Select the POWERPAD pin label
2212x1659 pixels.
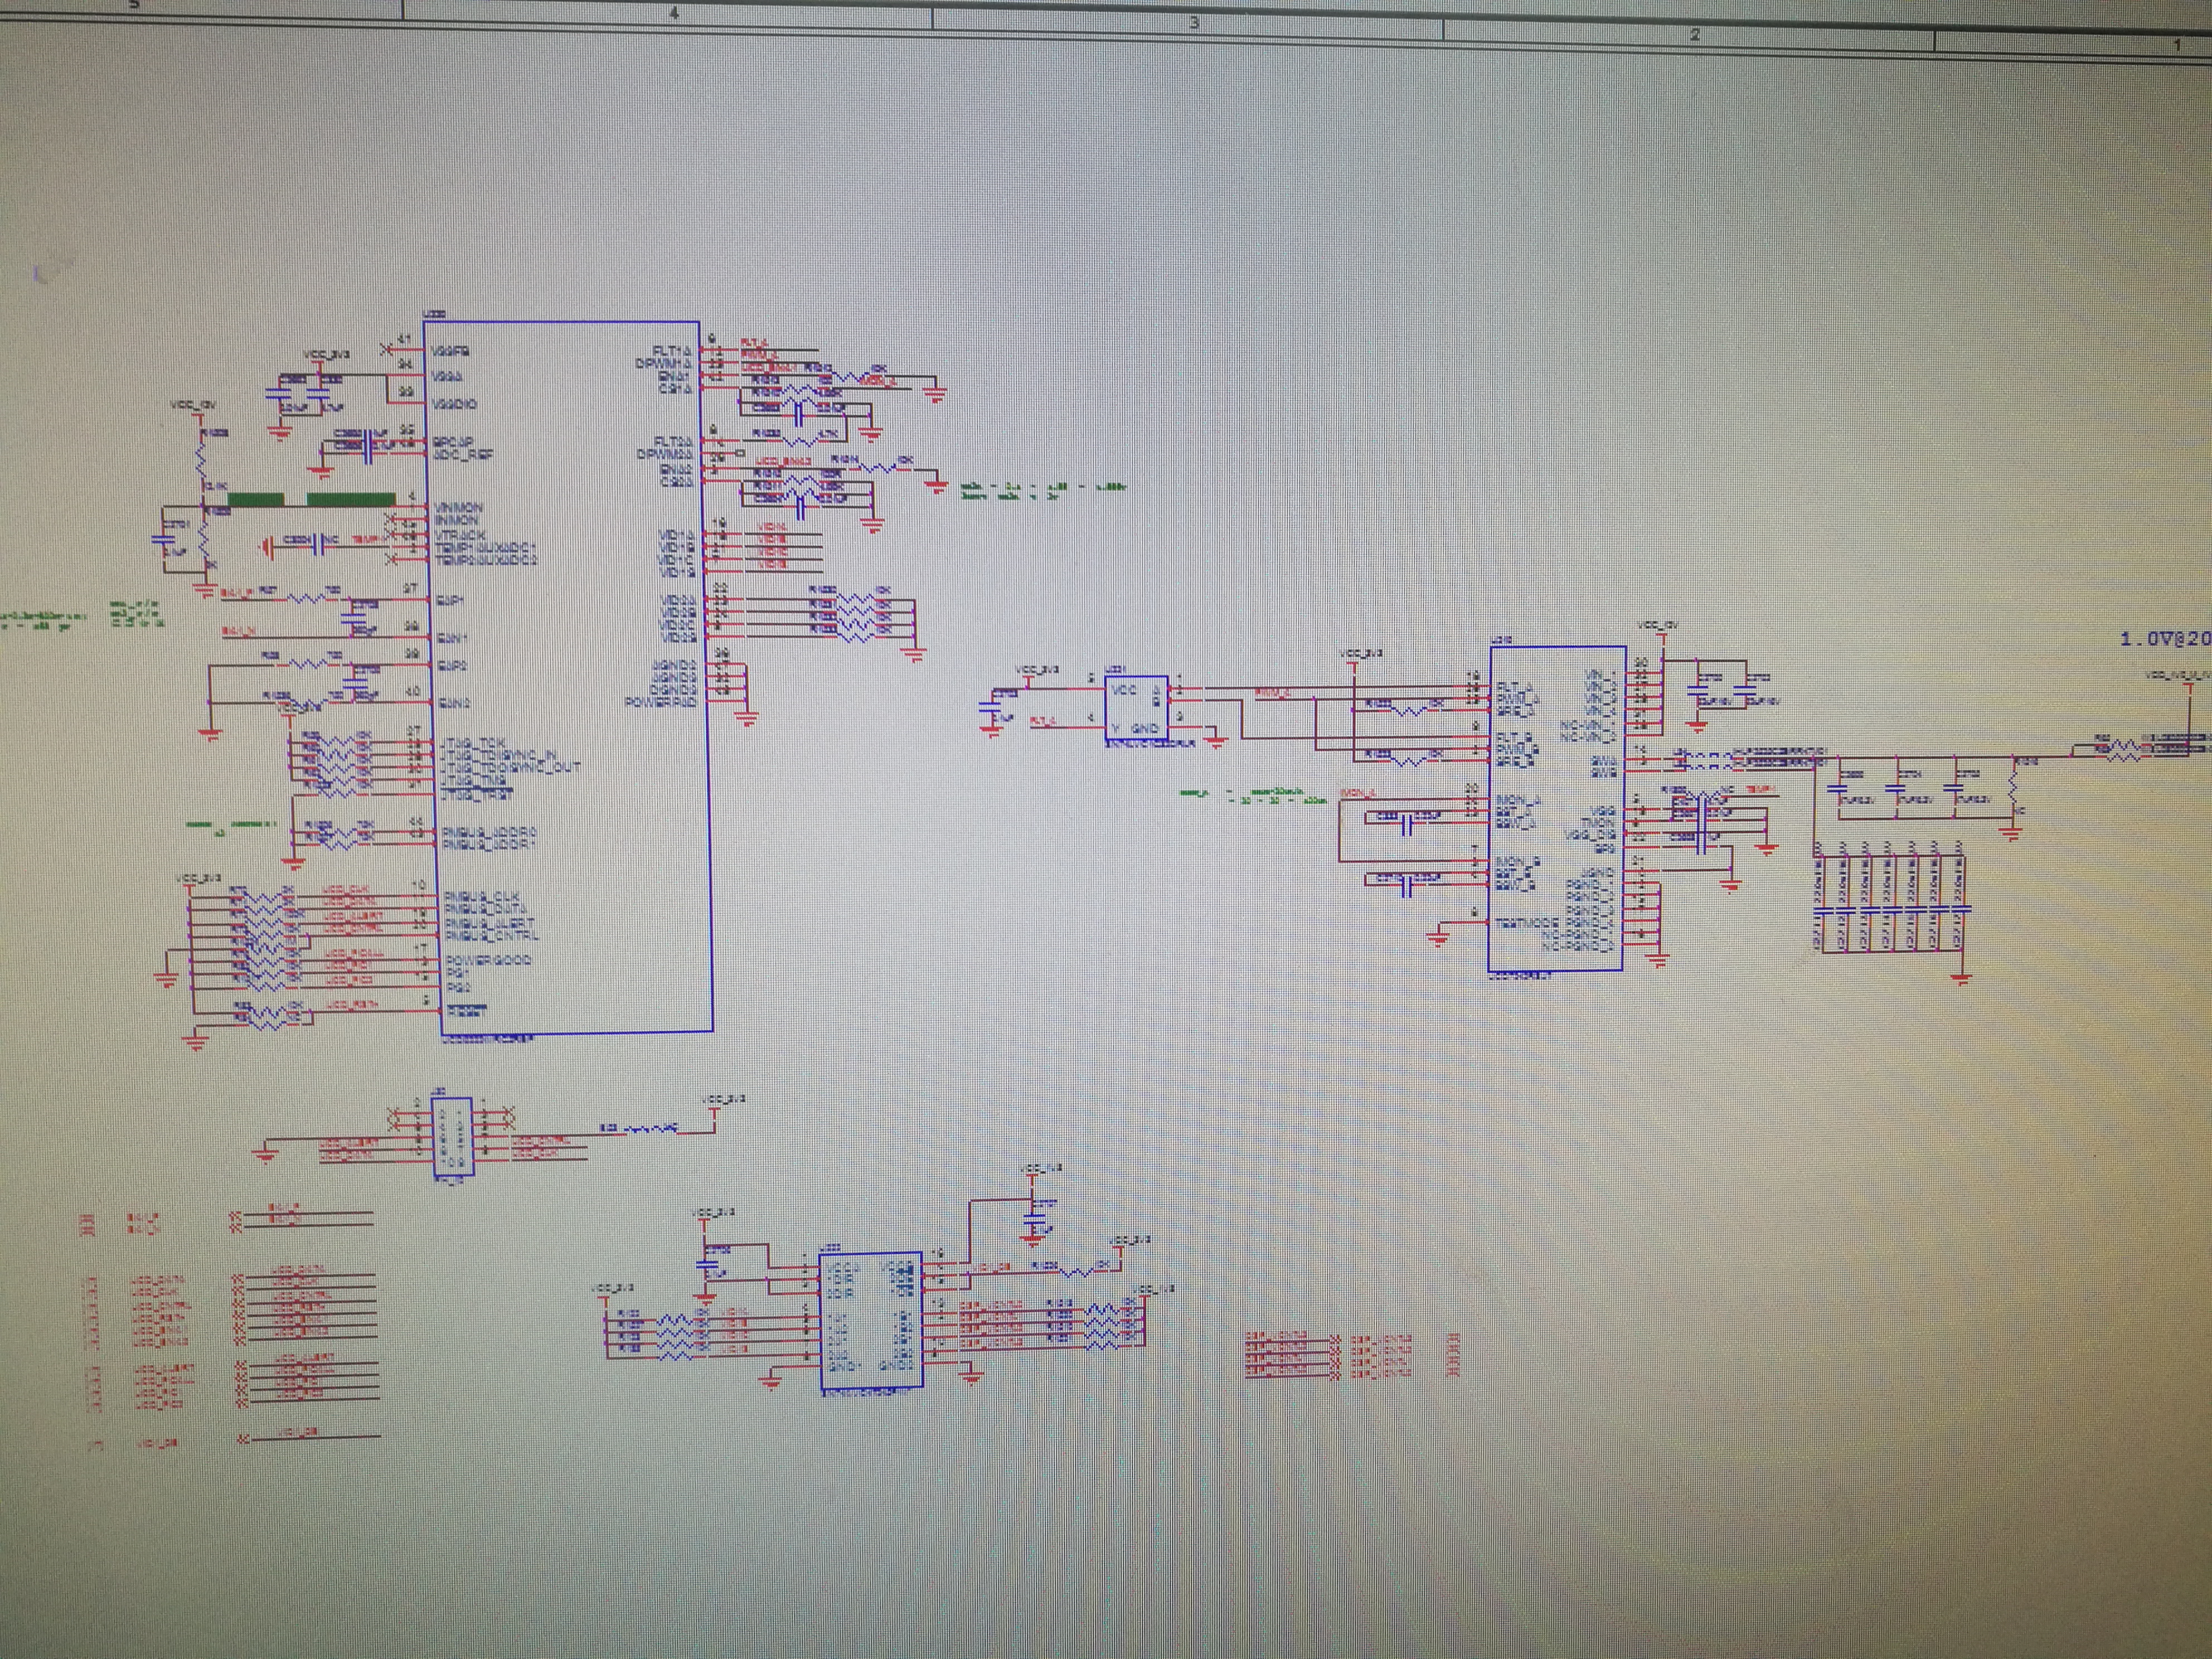point(660,703)
